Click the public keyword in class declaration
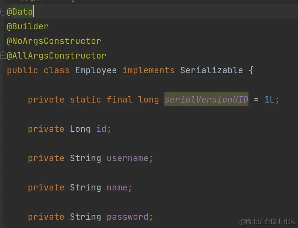Image resolution: width=298 pixels, height=228 pixels. pyautogui.click(x=23, y=71)
